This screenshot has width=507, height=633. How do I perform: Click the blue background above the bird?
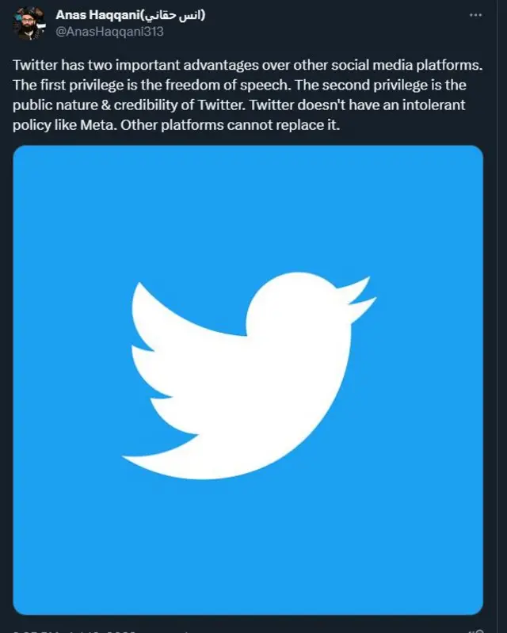click(x=248, y=206)
